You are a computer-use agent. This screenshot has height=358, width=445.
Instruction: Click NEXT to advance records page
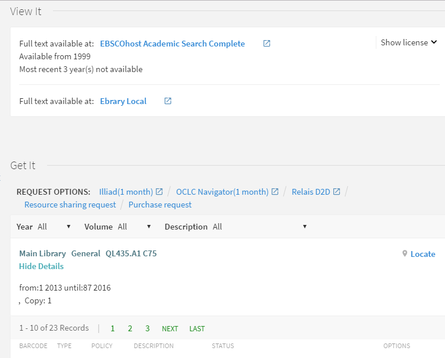170,329
